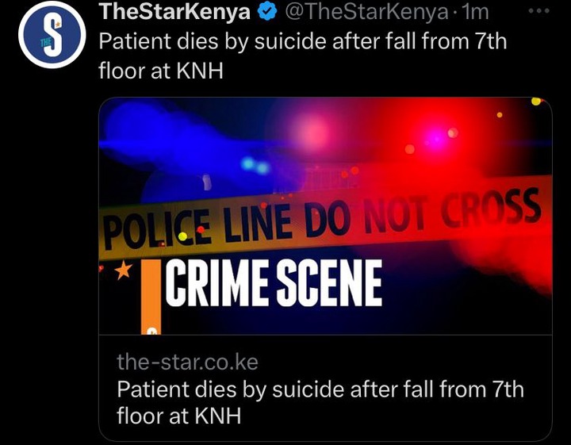Screen dimensions: 571x445
Task: Click the yellow dot on the police tape
Action: 183,236
